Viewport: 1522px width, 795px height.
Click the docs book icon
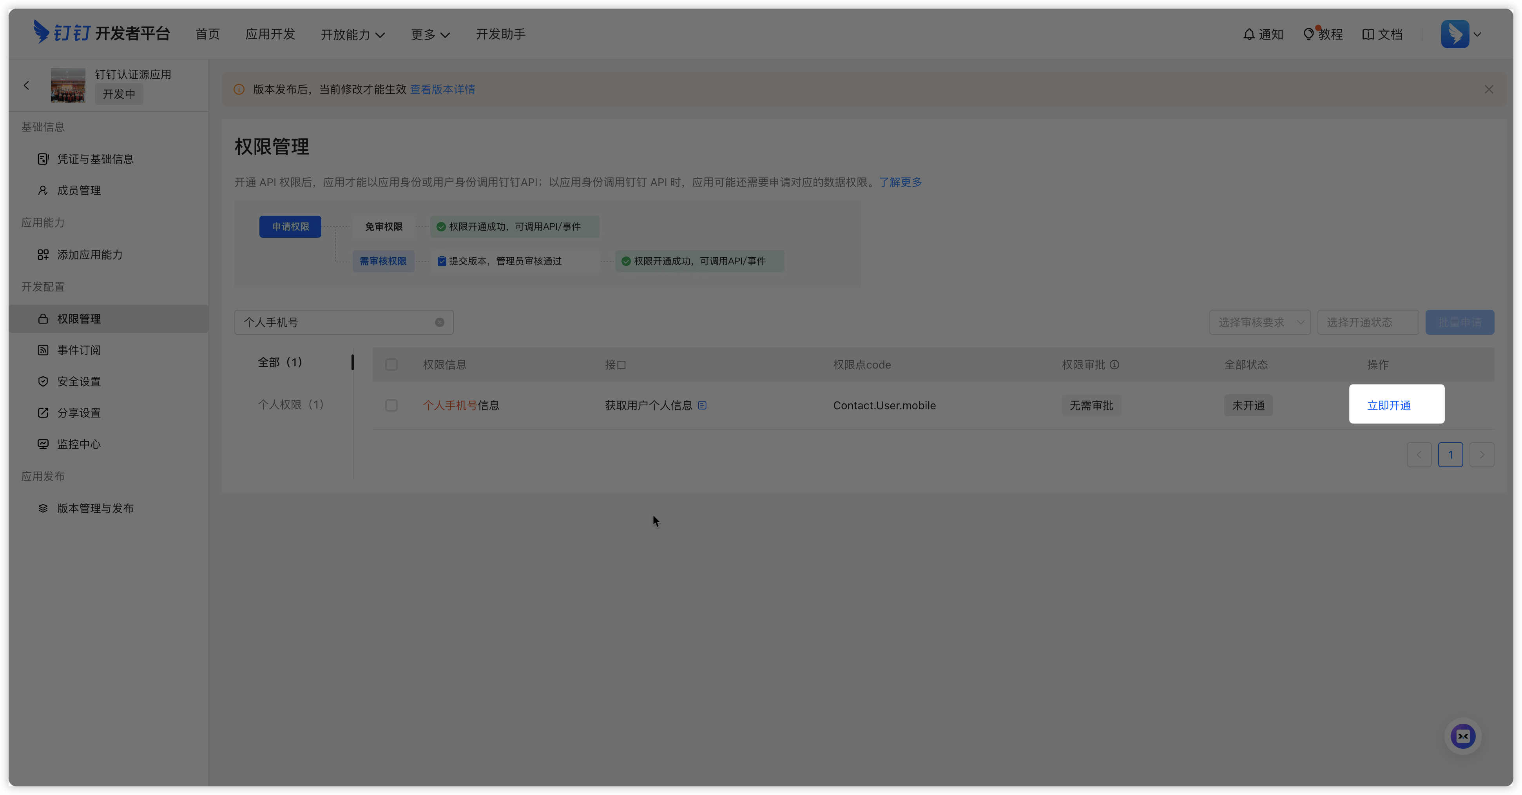pyautogui.click(x=1368, y=34)
